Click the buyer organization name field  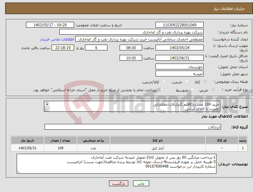click(x=131, y=32)
